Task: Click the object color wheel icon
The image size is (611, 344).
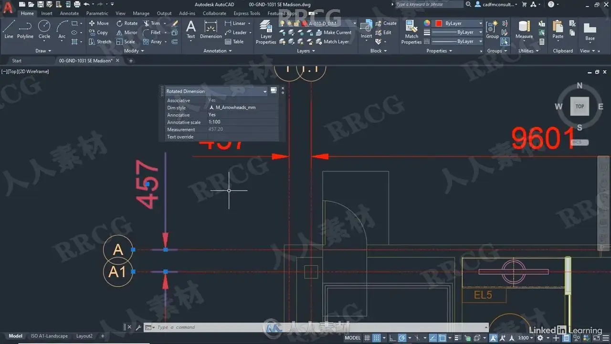Action: [427, 23]
